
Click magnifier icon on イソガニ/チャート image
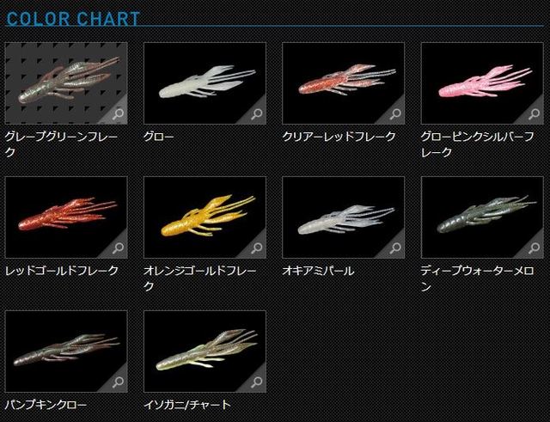(x=258, y=382)
